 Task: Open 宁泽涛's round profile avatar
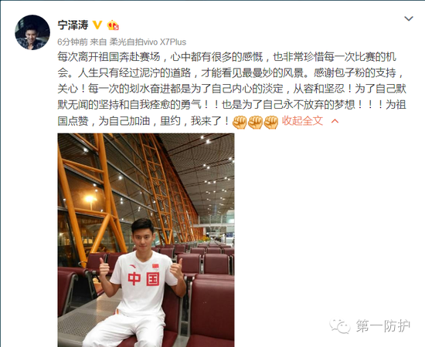pyautogui.click(x=32, y=32)
